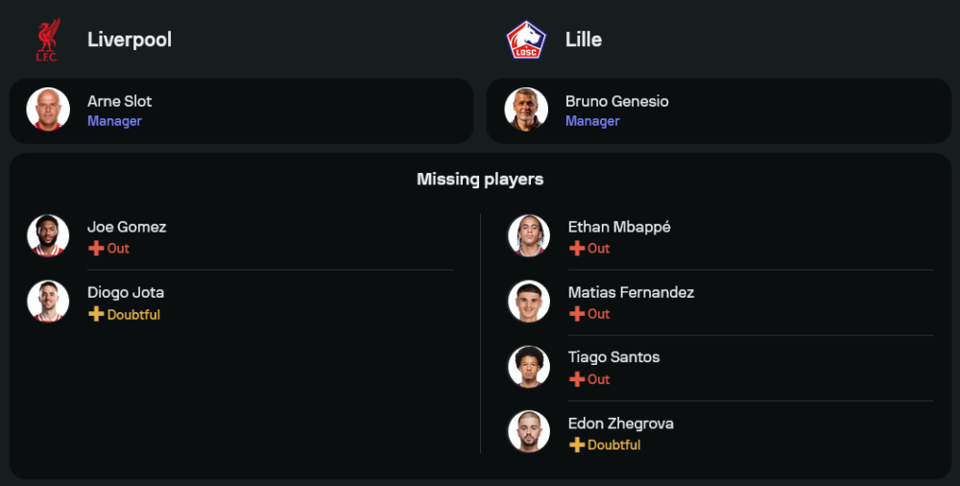960x486 pixels.
Task: Click the red injury cross under Ethan Mbappé
Action: coord(577,249)
